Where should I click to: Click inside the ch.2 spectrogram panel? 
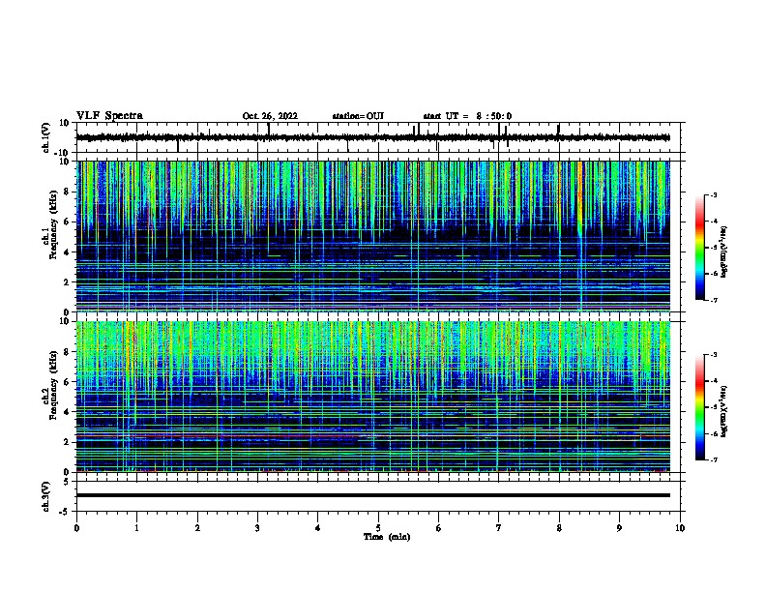tap(372, 397)
